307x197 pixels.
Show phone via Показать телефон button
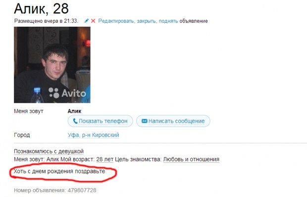(100, 121)
